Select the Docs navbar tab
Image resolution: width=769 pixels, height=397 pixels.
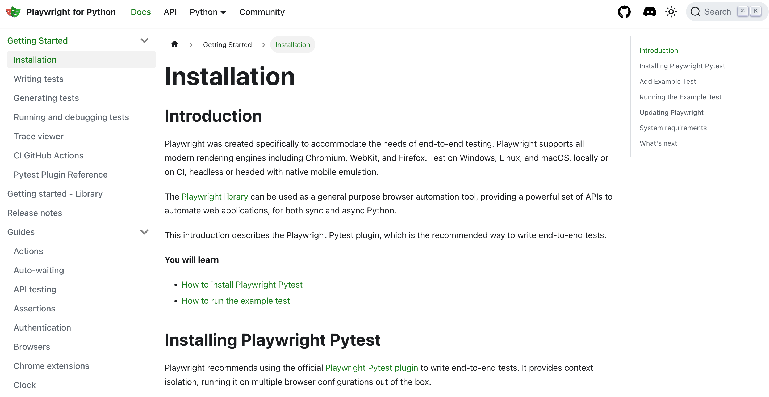pos(141,12)
